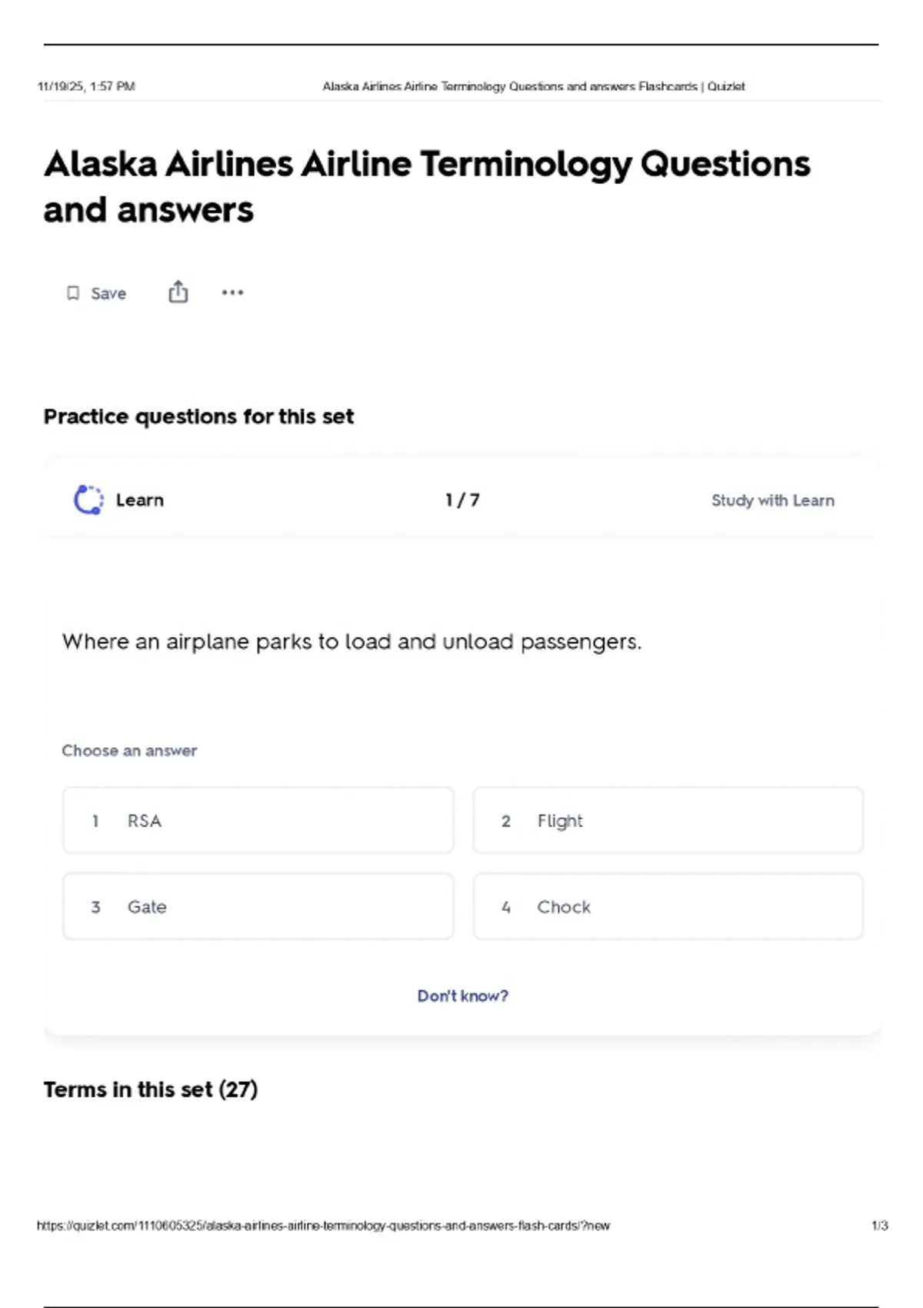The width and height of the screenshot is (923, 1308).
Task: Click the airplane parking question text
Action: (x=352, y=642)
